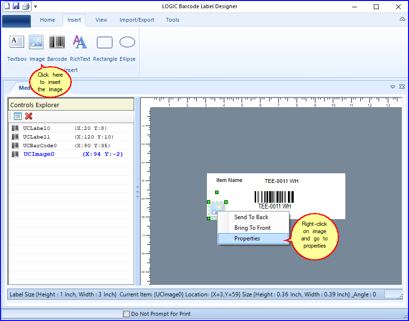Select the Item Name label text
The width and height of the screenshot is (409, 321).
(229, 180)
